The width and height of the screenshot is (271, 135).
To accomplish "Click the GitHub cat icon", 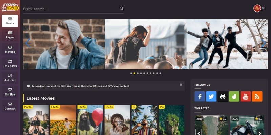I will [223, 97].
